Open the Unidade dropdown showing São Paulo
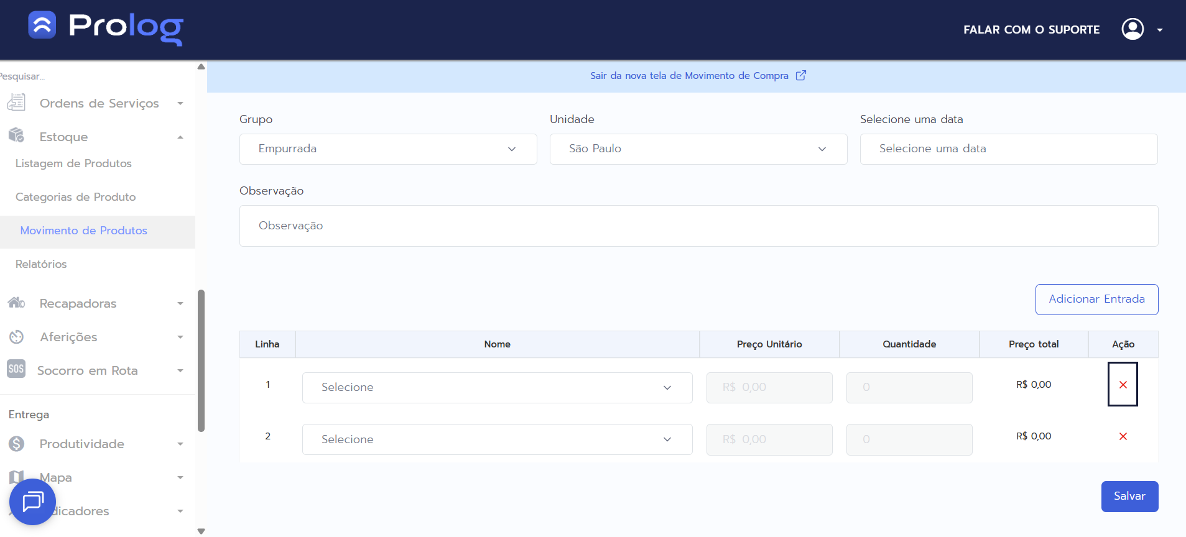This screenshot has width=1186, height=537. coord(698,149)
